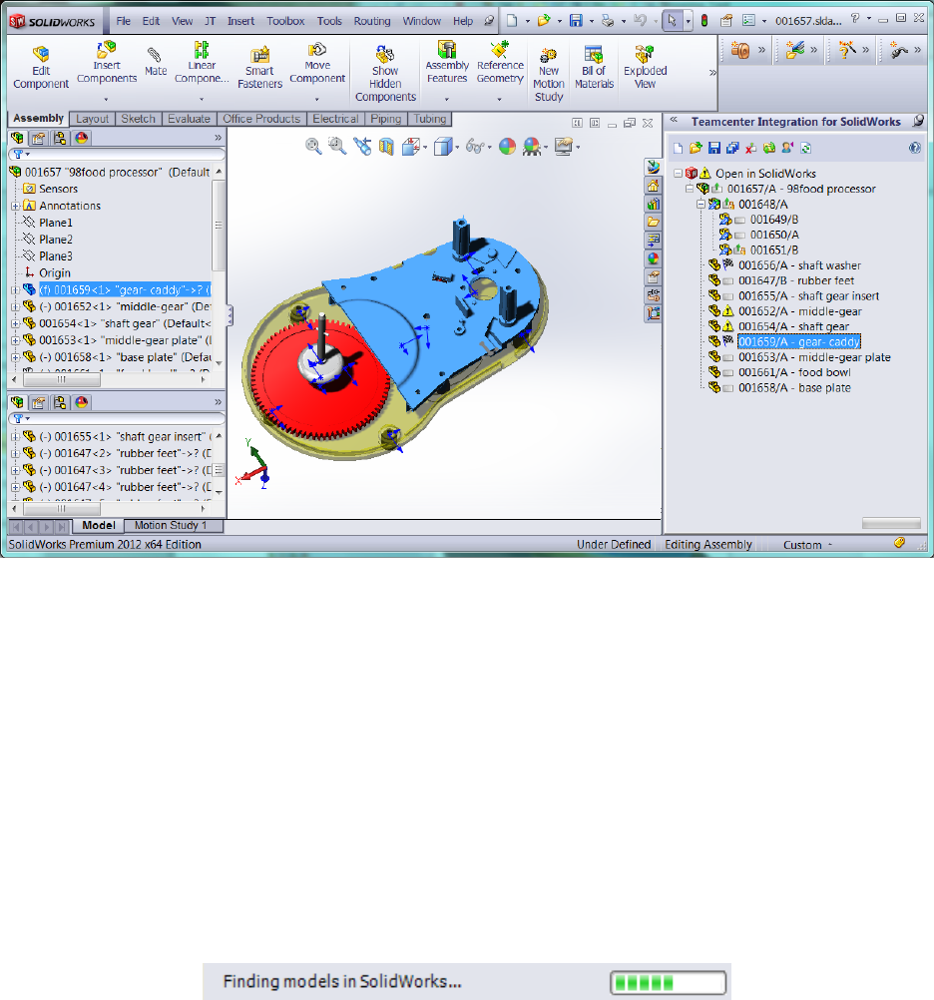Image resolution: width=934 pixels, height=1000 pixels.
Task: Click the Rebuild traffic light icon
Action: [x=704, y=20]
